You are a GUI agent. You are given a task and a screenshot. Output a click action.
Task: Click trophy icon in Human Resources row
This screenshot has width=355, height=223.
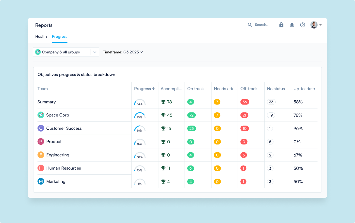pos(164,168)
